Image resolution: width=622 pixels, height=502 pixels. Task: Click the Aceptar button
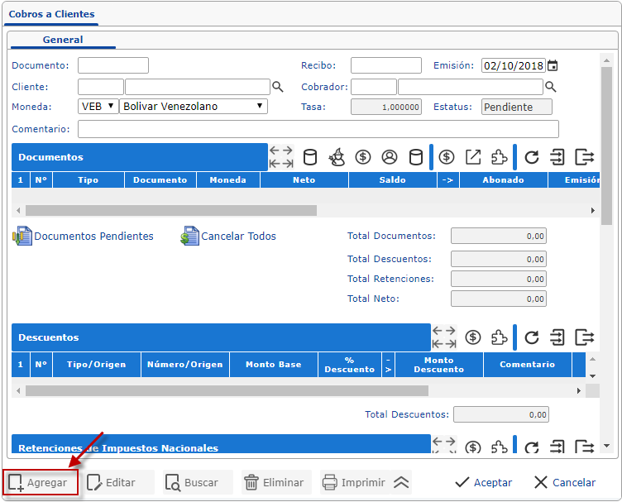pos(484,483)
